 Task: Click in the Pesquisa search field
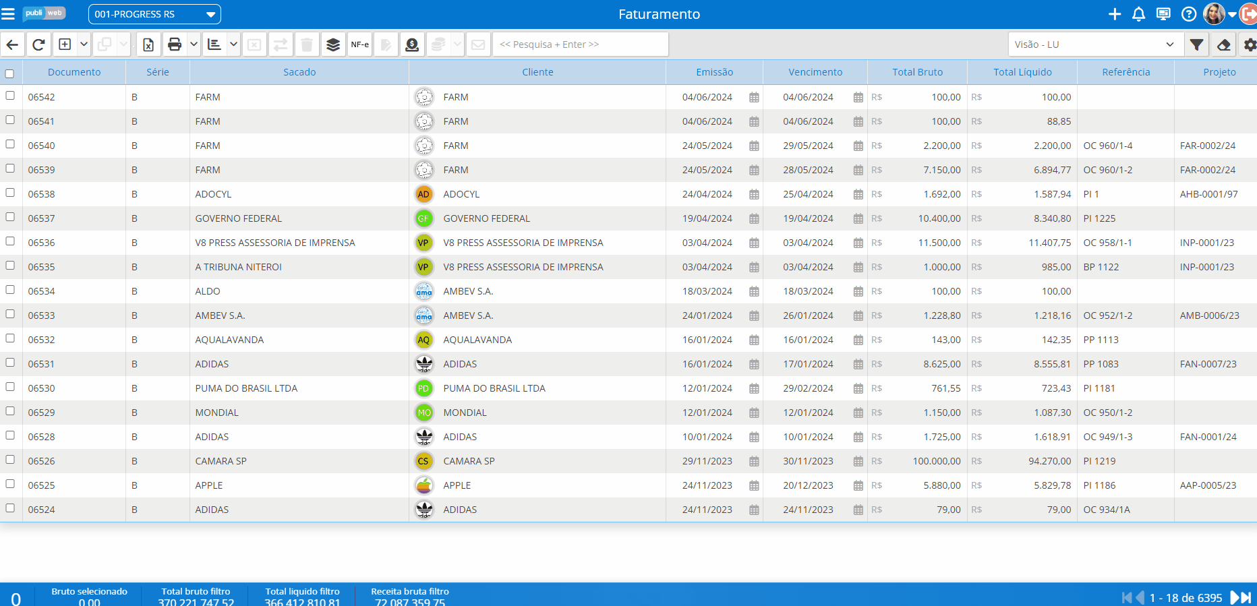coord(581,44)
